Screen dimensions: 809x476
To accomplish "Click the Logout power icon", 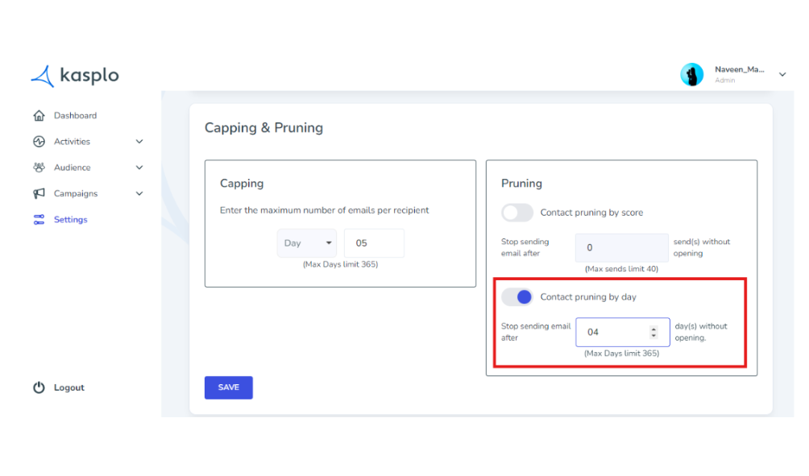I will [39, 387].
